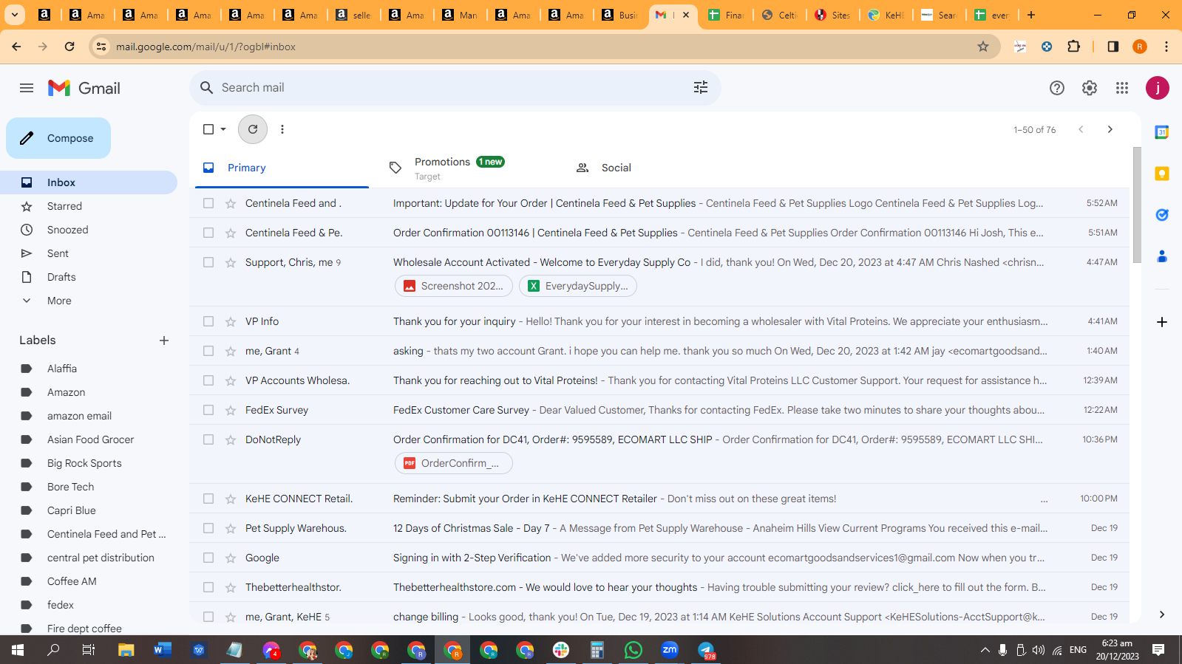The image size is (1182, 664).
Task: Expand the More item in left sidebar
Action: (x=59, y=301)
